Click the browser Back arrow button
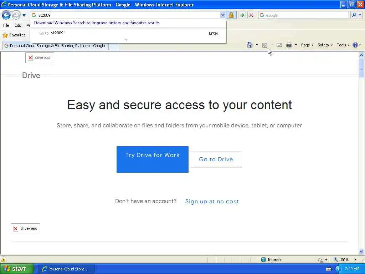The width and height of the screenshot is (365, 274). [6, 15]
